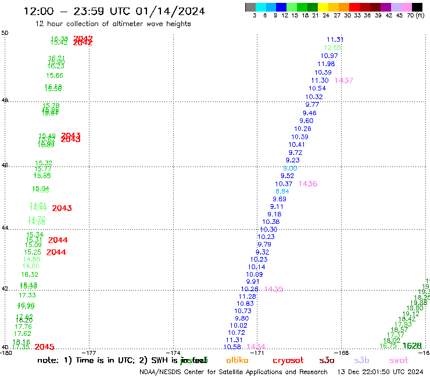Click the blue wave height 10.58
430x377 pixels.
coord(232,347)
